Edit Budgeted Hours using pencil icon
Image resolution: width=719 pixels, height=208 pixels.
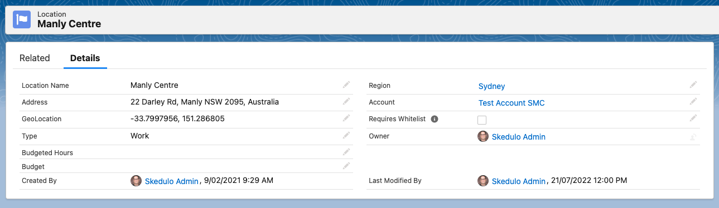point(346,151)
